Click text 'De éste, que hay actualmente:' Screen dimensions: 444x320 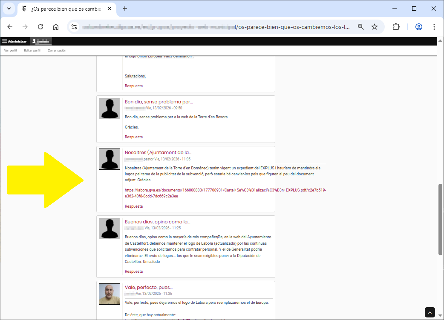(150, 315)
